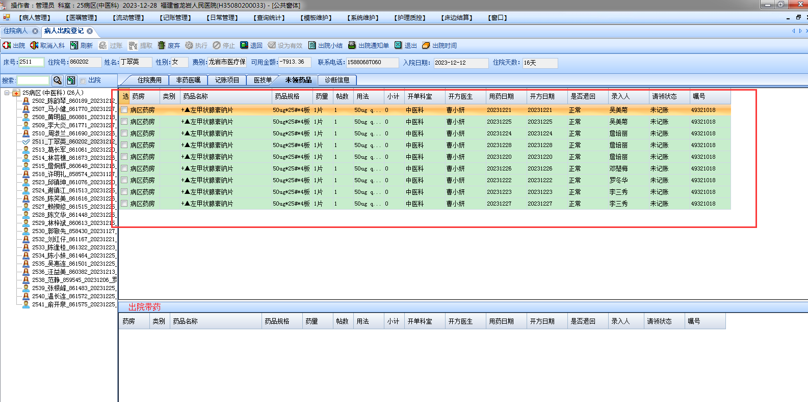Tick the checkbox for the 20231227 medication row

124,204
